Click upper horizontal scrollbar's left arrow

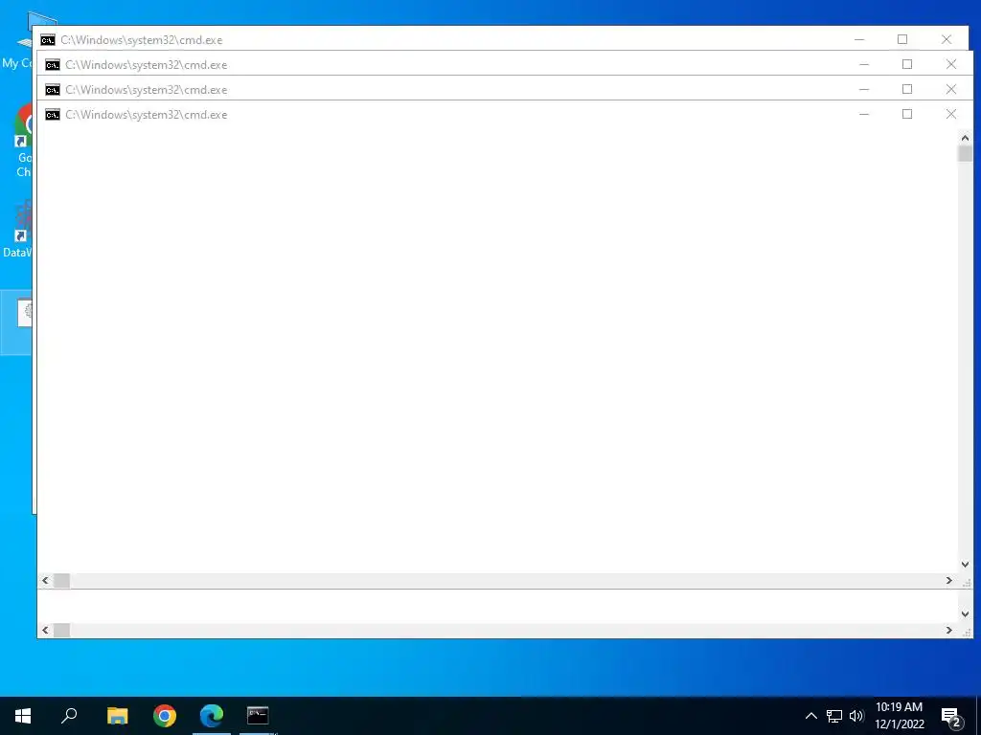45,581
